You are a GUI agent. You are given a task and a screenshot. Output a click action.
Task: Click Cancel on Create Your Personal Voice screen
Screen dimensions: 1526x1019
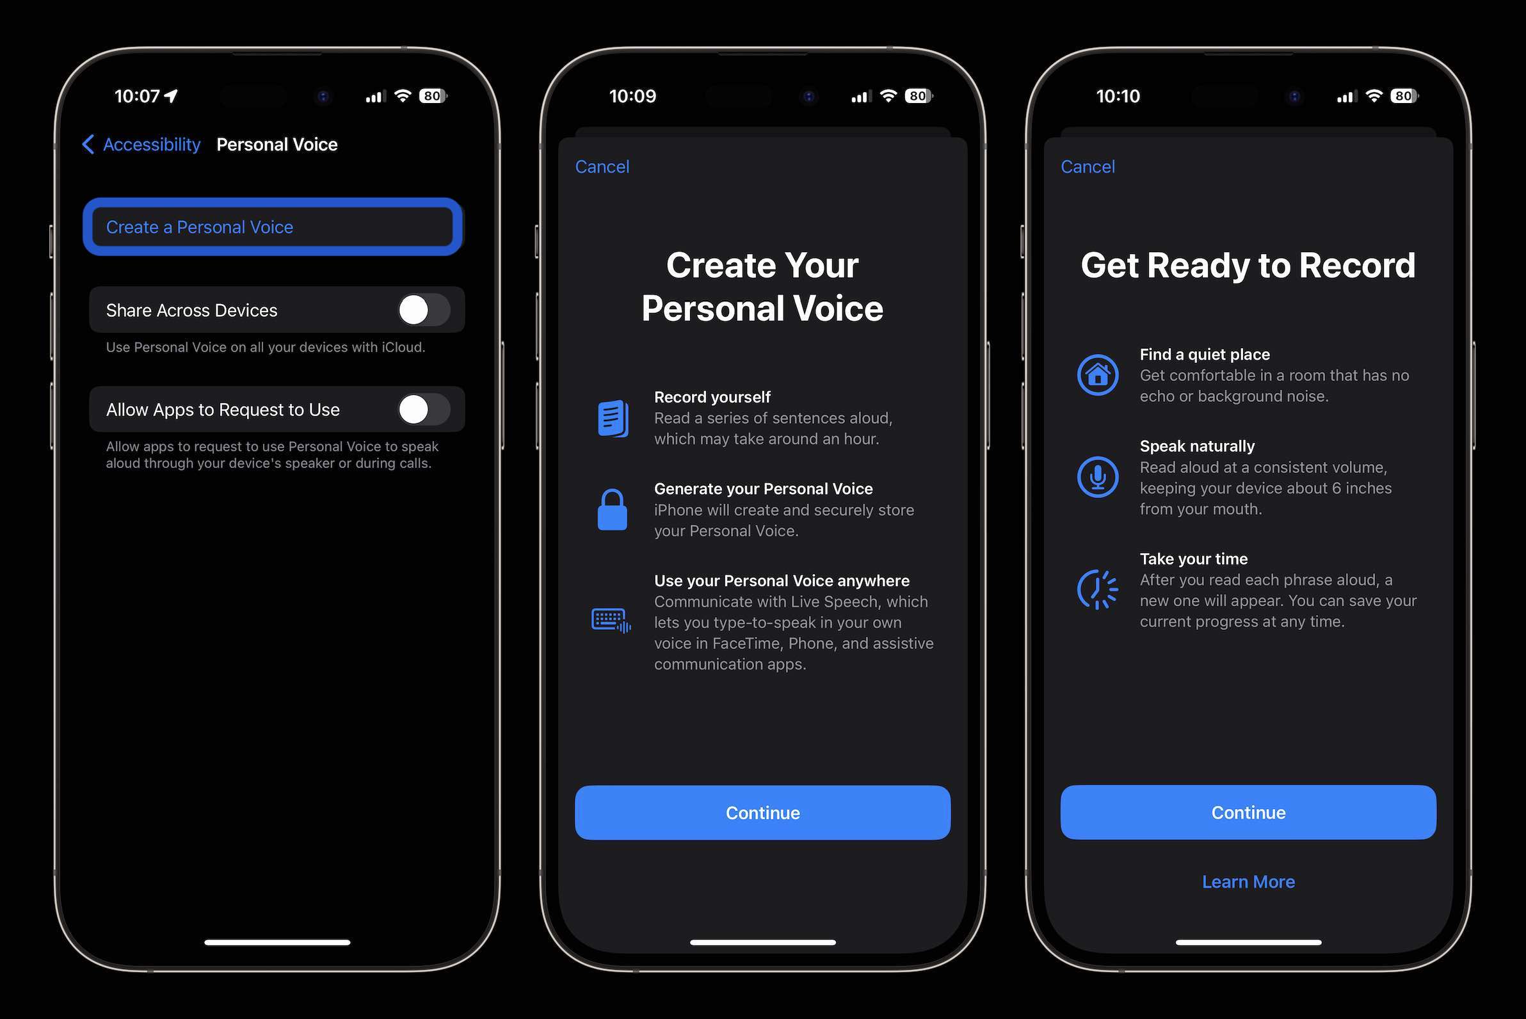603,165
